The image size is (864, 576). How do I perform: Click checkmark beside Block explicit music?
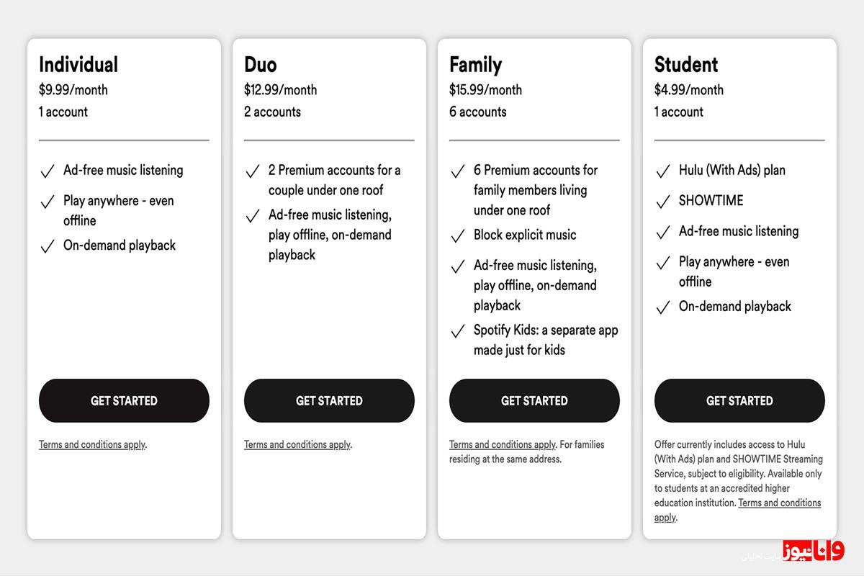point(458,236)
